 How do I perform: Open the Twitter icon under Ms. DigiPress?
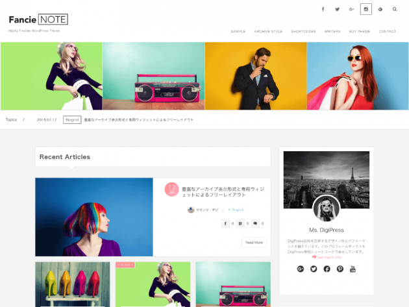[314, 269]
